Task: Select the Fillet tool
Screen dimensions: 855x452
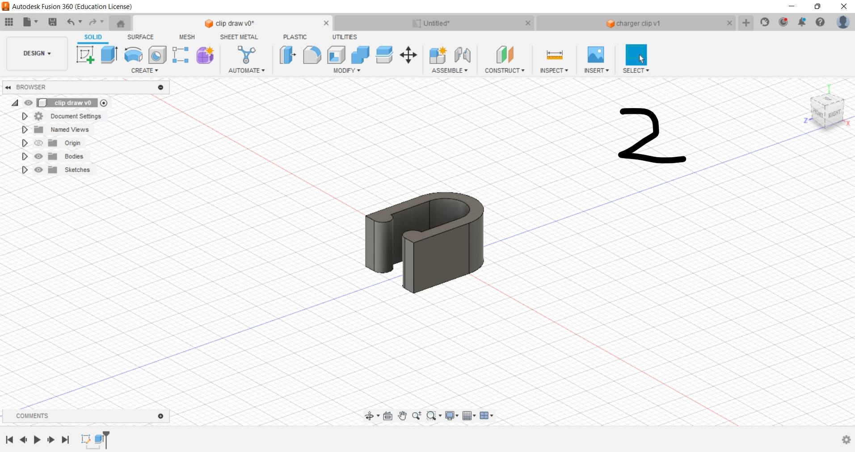Action: (312, 55)
